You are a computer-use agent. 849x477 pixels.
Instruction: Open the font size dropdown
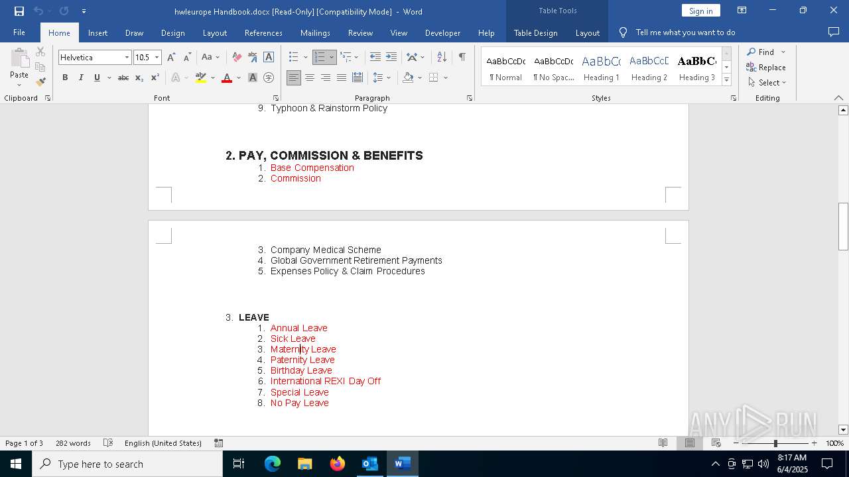point(157,58)
